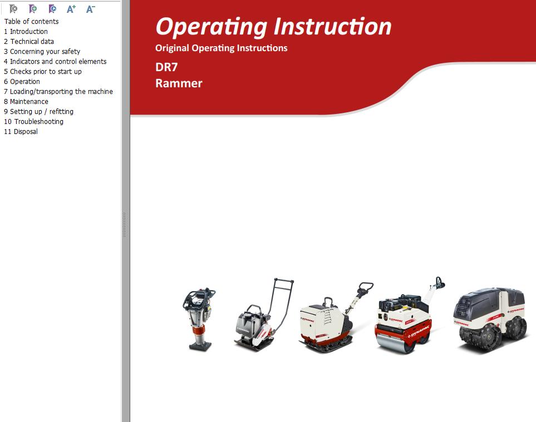Viewport: 536px width, 422px height.
Task: Click the go to bookmark icon
Action: point(52,9)
